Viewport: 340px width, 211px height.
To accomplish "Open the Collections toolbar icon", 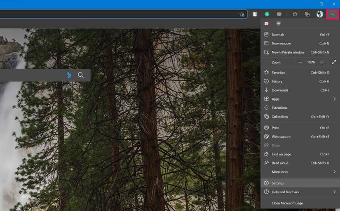I will click(x=307, y=14).
